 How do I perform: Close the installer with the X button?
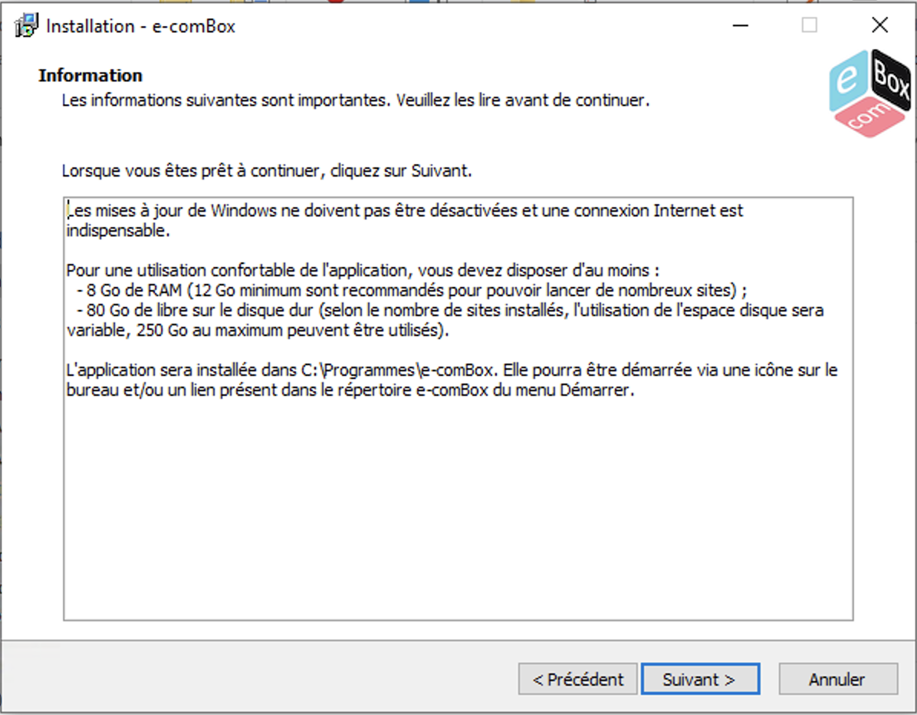(x=879, y=25)
